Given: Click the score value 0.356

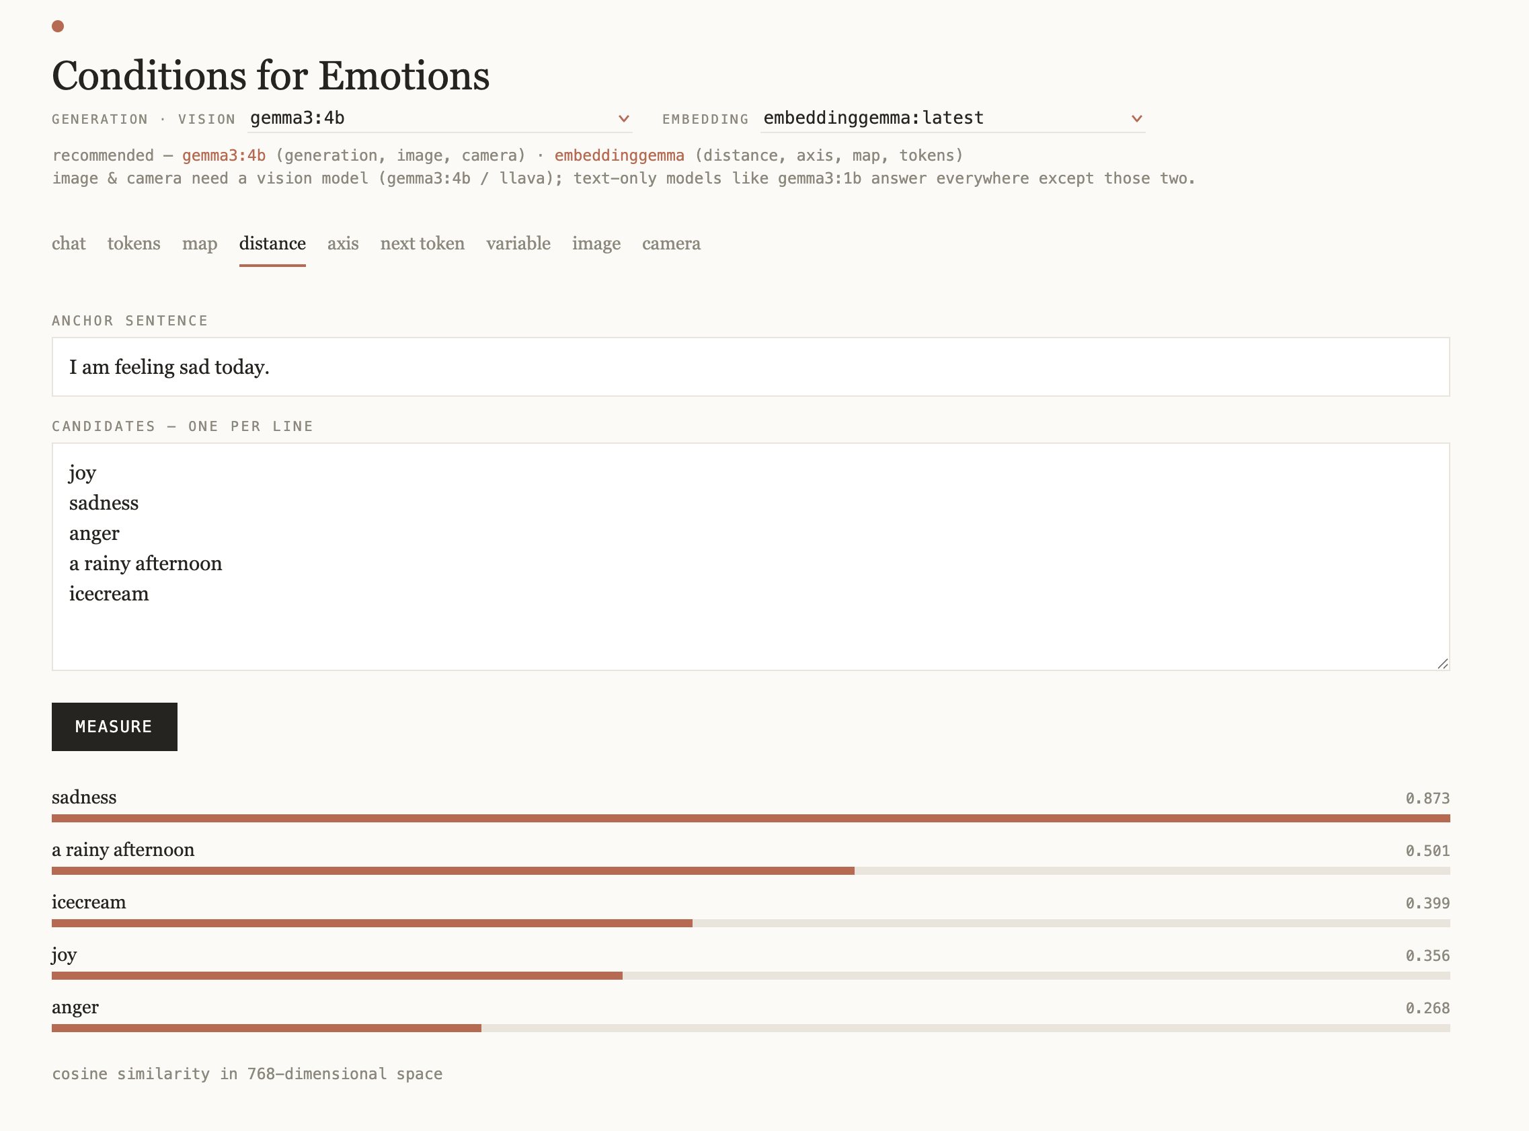Looking at the screenshot, I should (x=1427, y=955).
